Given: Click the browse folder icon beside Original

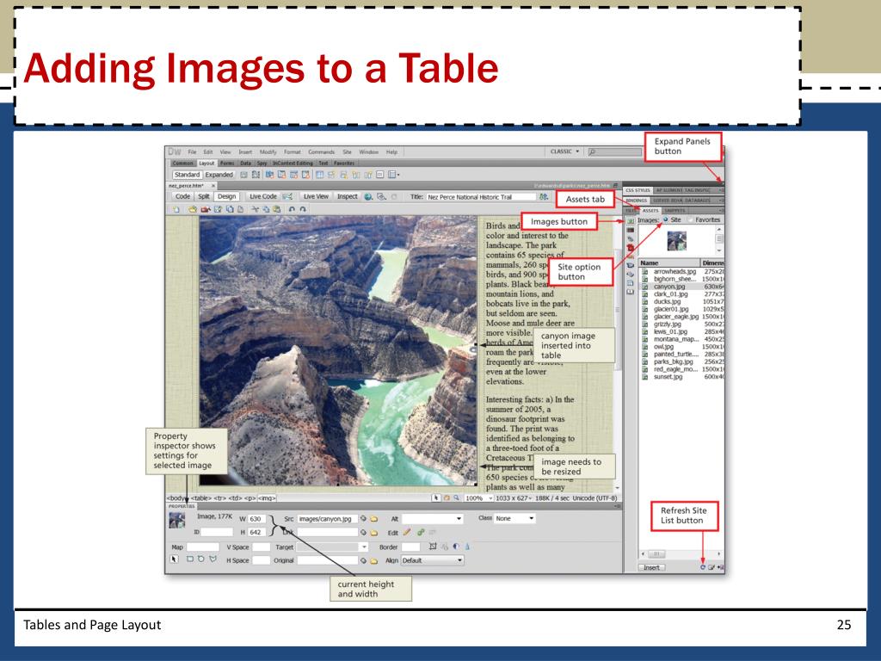Looking at the screenshot, I should click(374, 560).
